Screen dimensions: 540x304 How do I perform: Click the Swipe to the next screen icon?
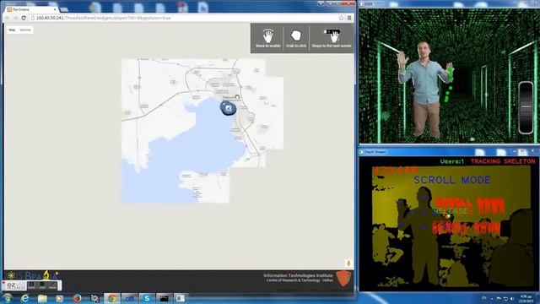tap(332, 35)
